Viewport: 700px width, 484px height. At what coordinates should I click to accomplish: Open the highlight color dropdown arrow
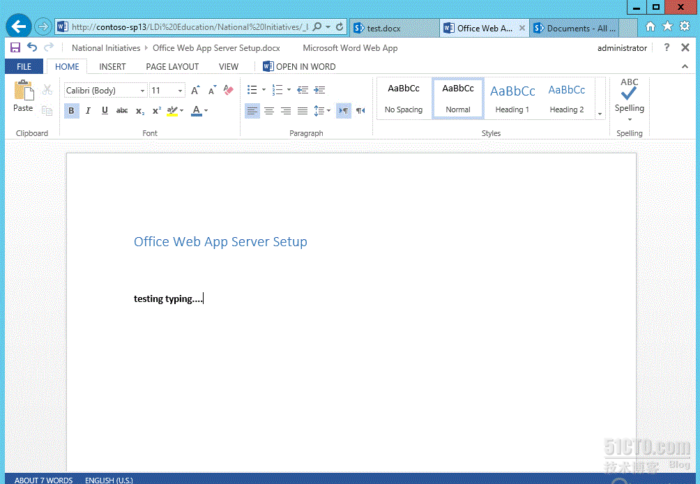pos(182,111)
